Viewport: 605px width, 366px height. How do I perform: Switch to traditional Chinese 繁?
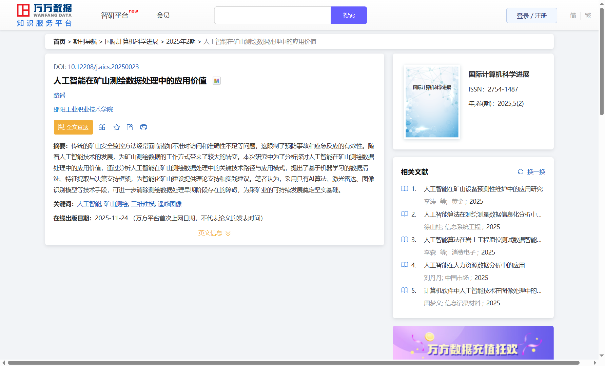click(588, 16)
